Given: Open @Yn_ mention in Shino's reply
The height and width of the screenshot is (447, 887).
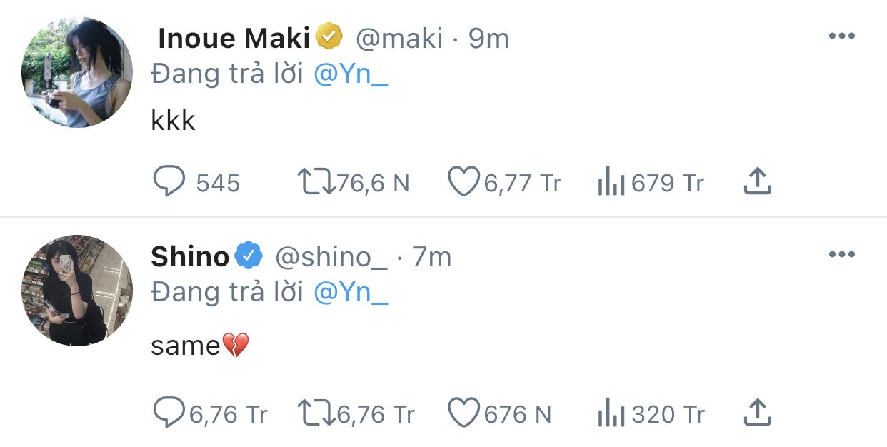Looking at the screenshot, I should (x=351, y=292).
